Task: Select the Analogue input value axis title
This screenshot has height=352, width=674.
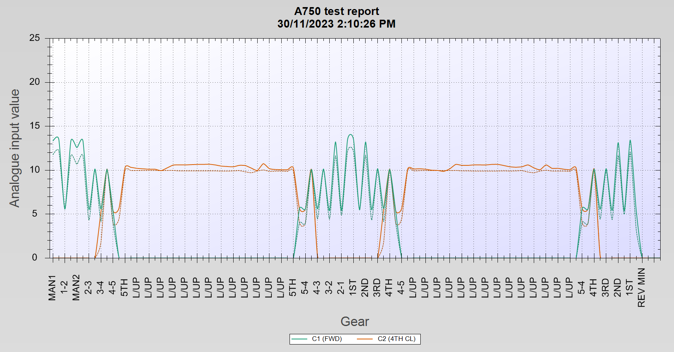Action: click(15, 148)
